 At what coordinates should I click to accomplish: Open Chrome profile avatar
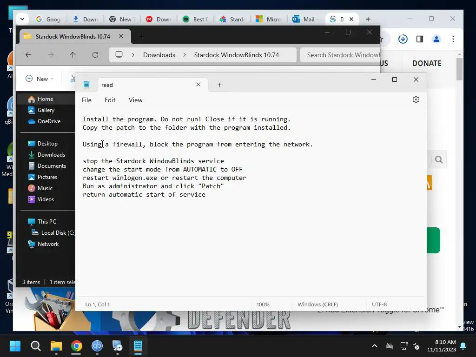click(436, 39)
